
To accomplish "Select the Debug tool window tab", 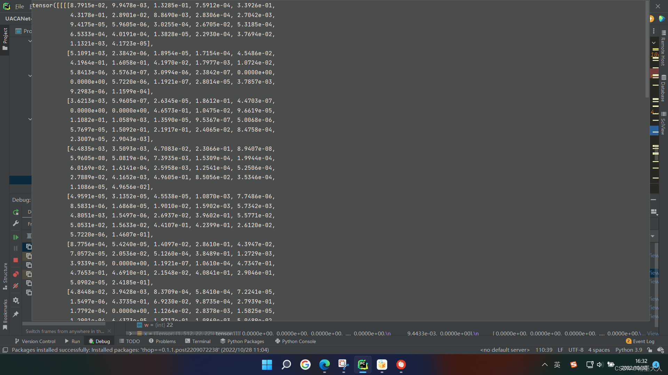I will [100, 341].
